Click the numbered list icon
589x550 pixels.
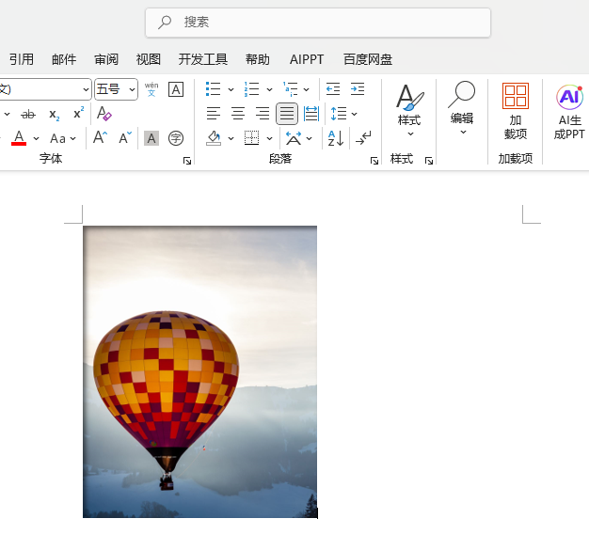251,89
